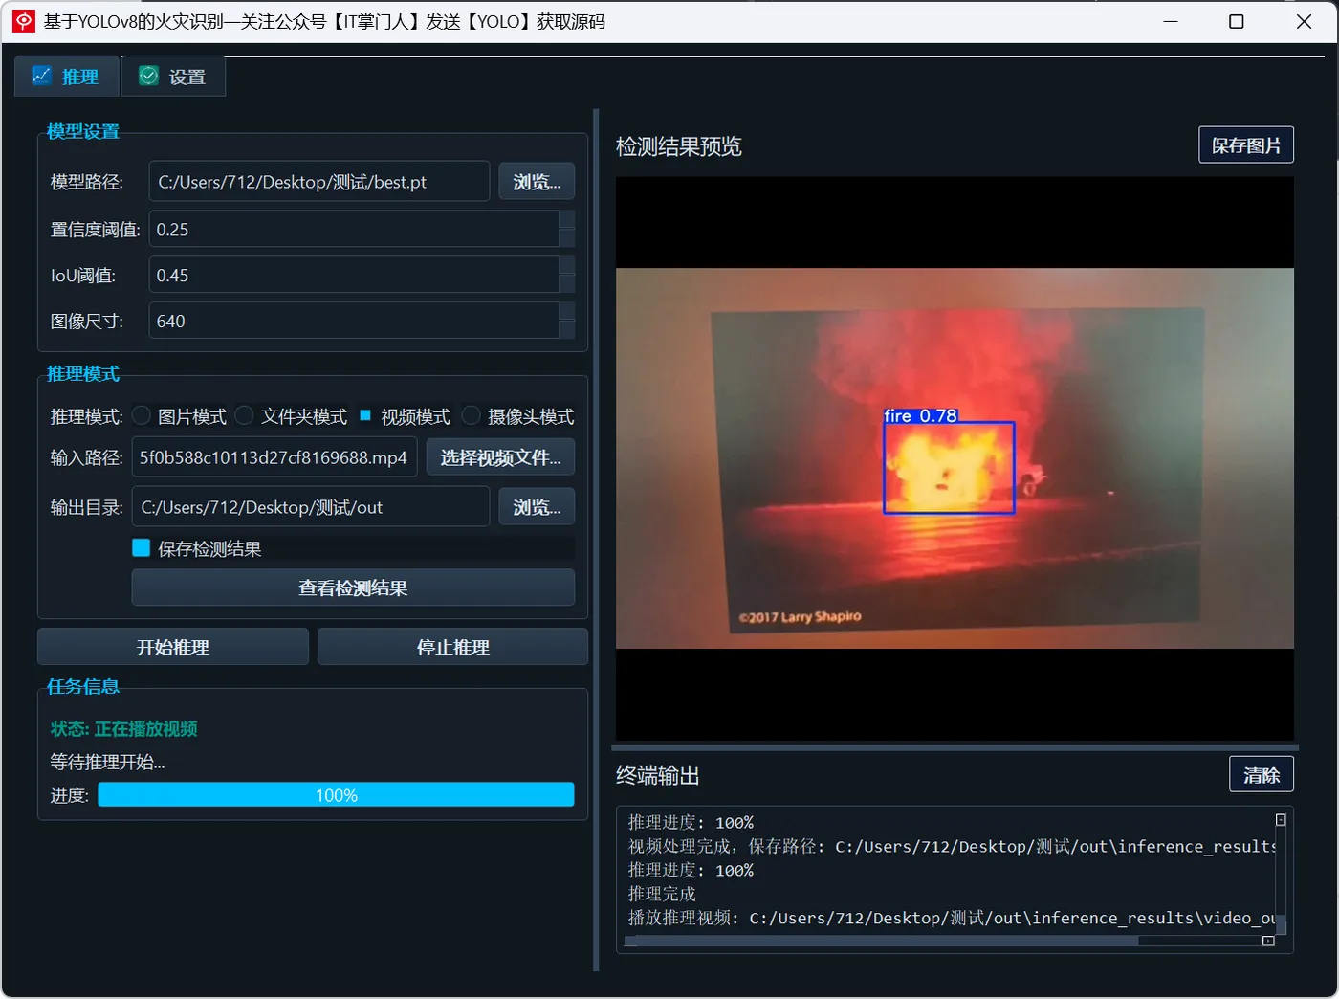Screen dimensions: 1339x999
Task: Click the 选择视频文件 button
Action: (500, 457)
